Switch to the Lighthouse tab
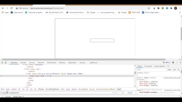Image resolution: width=182 pixels, height=102 pixels. [94, 63]
